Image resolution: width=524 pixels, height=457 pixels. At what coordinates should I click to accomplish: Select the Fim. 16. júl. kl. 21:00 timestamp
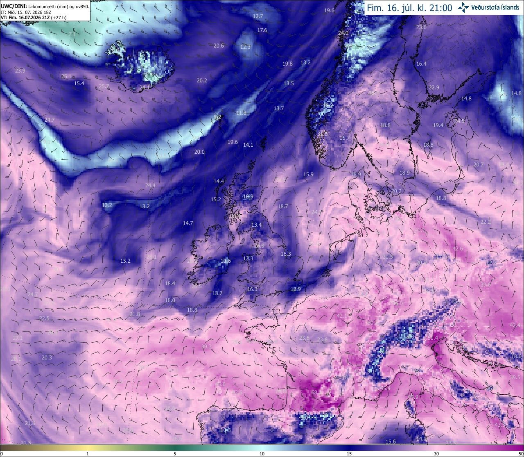[x=409, y=8]
